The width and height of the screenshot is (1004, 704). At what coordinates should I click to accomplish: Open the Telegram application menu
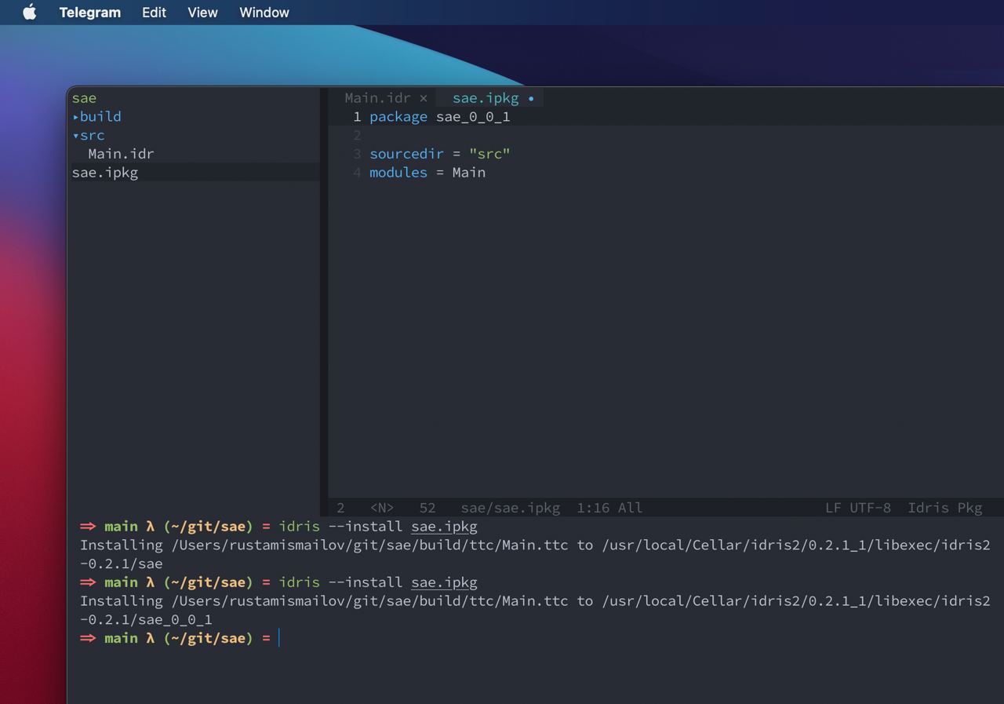pos(90,13)
